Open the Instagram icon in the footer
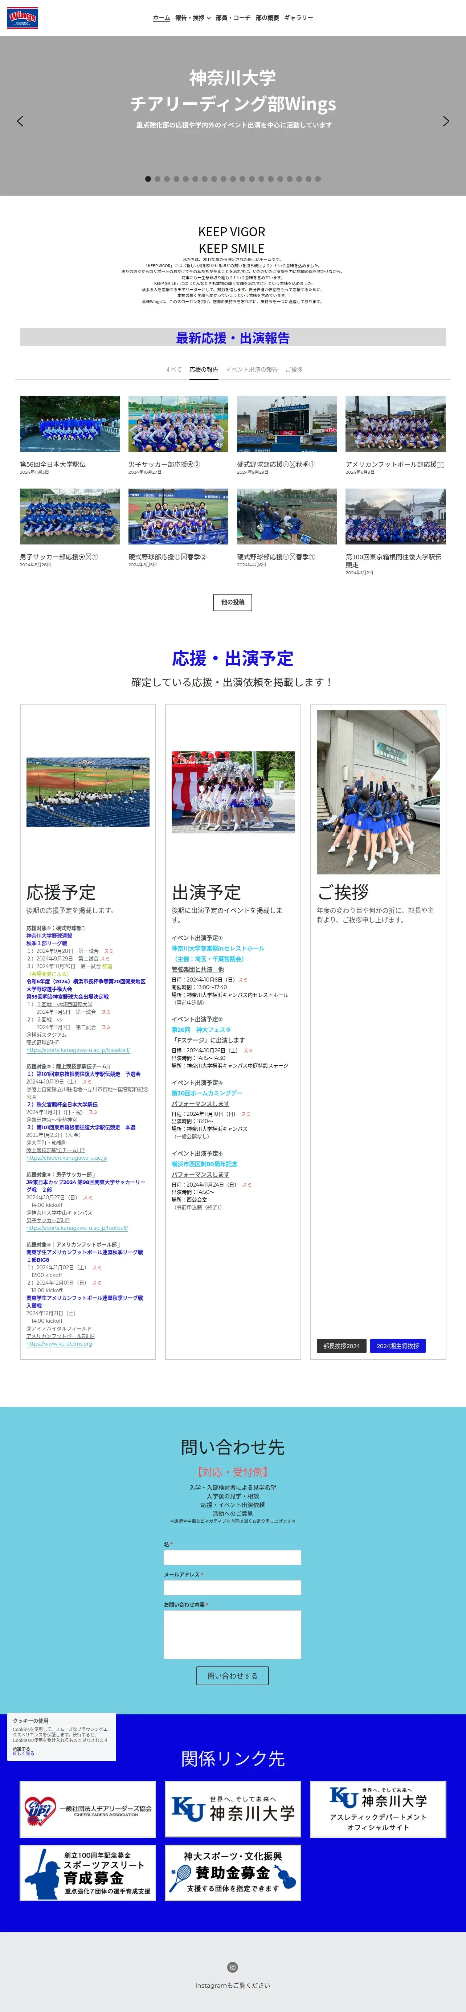 (233, 1967)
